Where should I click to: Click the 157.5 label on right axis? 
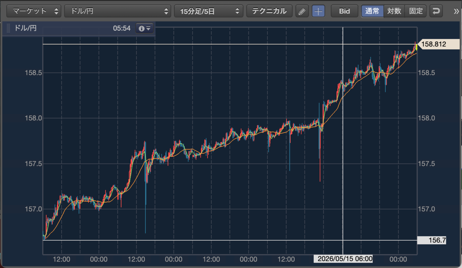(x=427, y=164)
